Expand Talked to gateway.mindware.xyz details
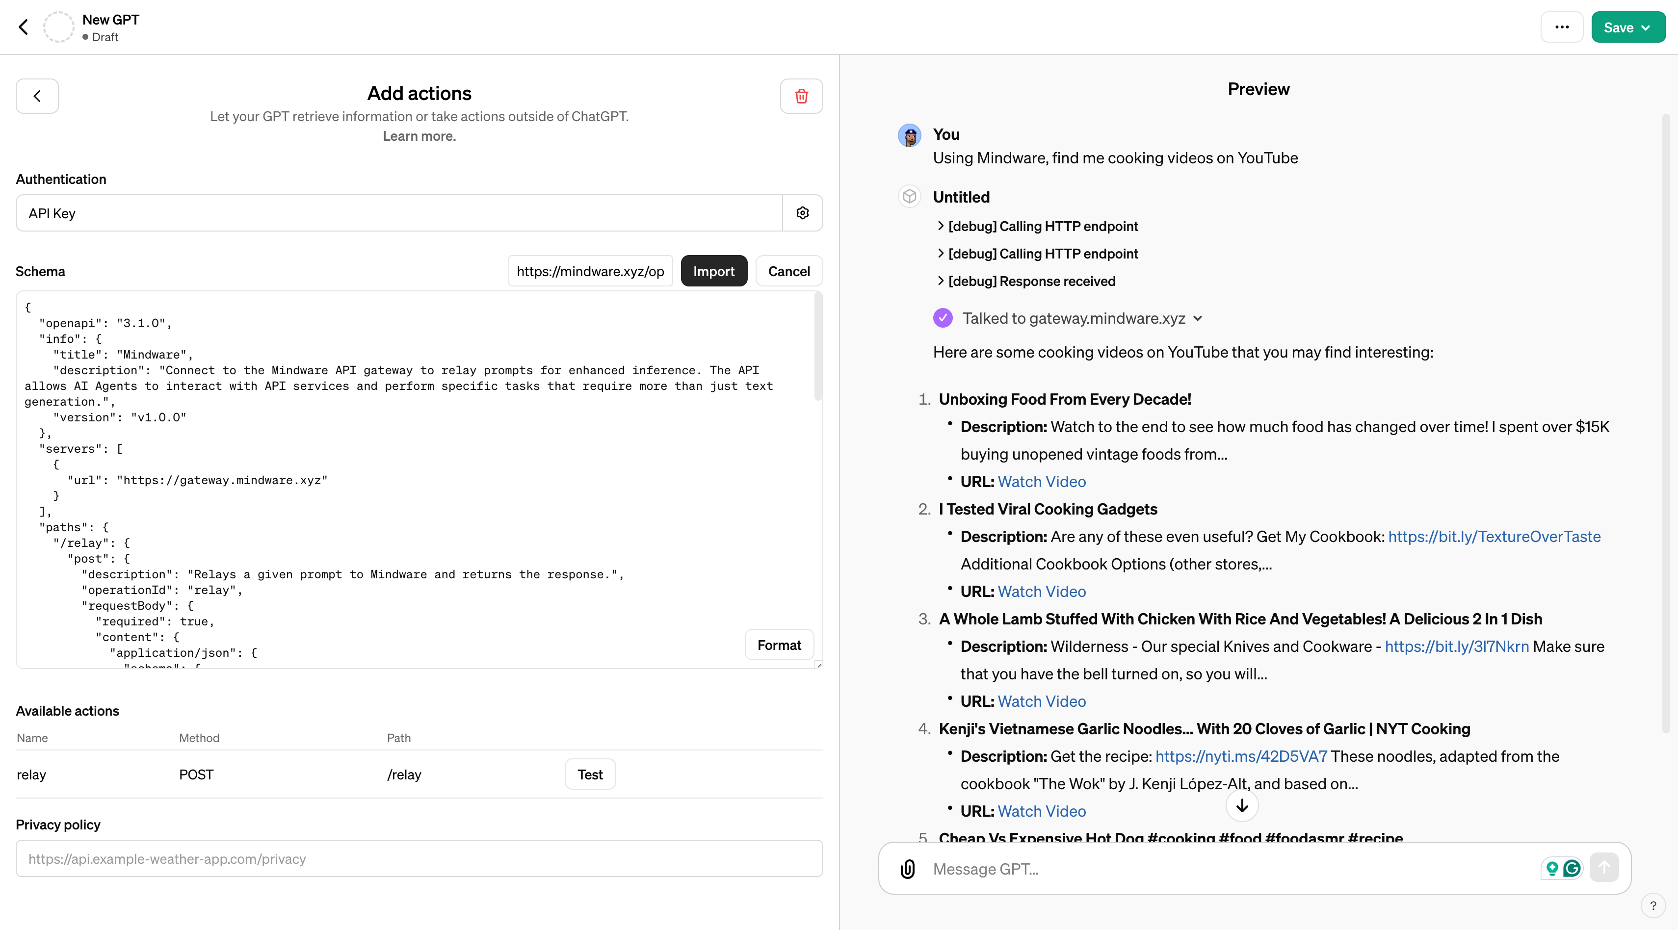Screen dimensions: 1678x930 (1197, 318)
